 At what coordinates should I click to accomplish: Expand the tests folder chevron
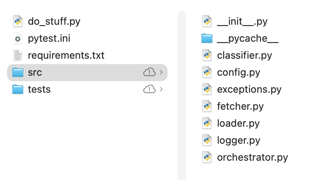click(x=161, y=89)
